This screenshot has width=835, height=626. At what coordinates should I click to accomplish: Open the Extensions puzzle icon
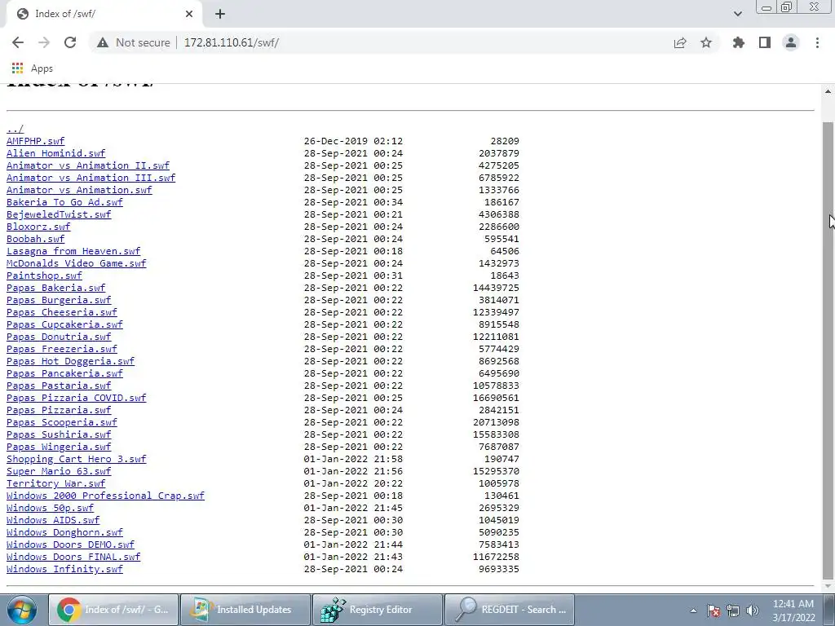tap(739, 42)
